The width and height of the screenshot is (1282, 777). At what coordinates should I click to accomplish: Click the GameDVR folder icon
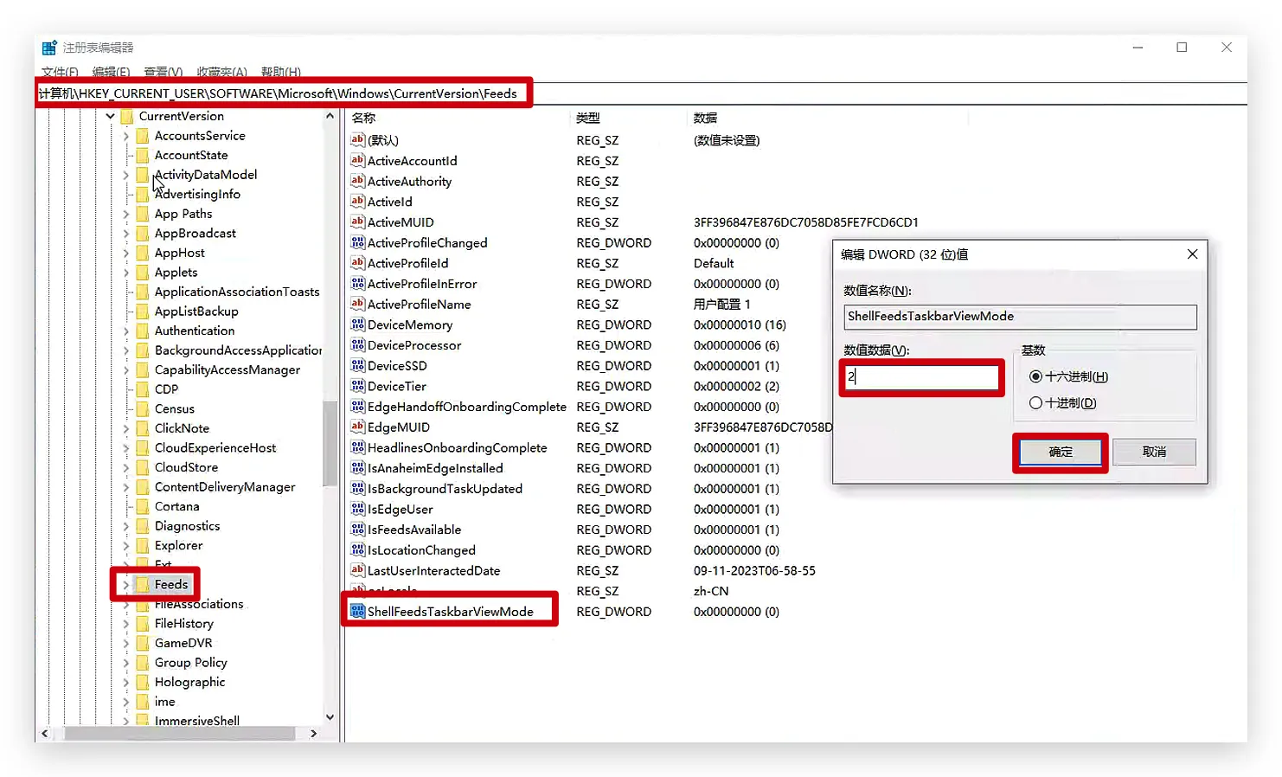(x=143, y=643)
